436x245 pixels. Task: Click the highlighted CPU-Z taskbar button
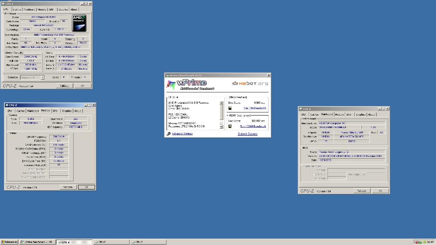pos(74,242)
